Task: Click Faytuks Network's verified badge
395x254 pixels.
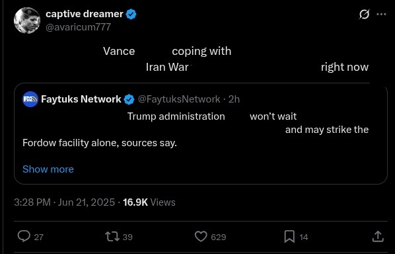Action: 129,99
